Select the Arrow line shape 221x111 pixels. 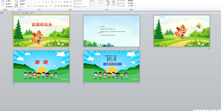[98, 1]
